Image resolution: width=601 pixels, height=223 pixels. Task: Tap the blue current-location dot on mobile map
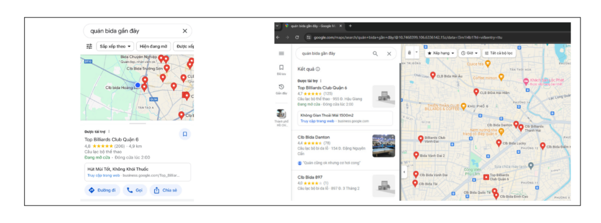137,85
